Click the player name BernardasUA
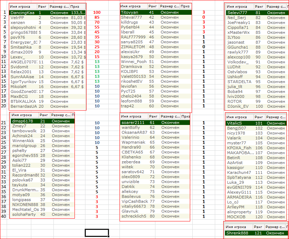The width and height of the screenshot is (289, 239). tap(24, 107)
